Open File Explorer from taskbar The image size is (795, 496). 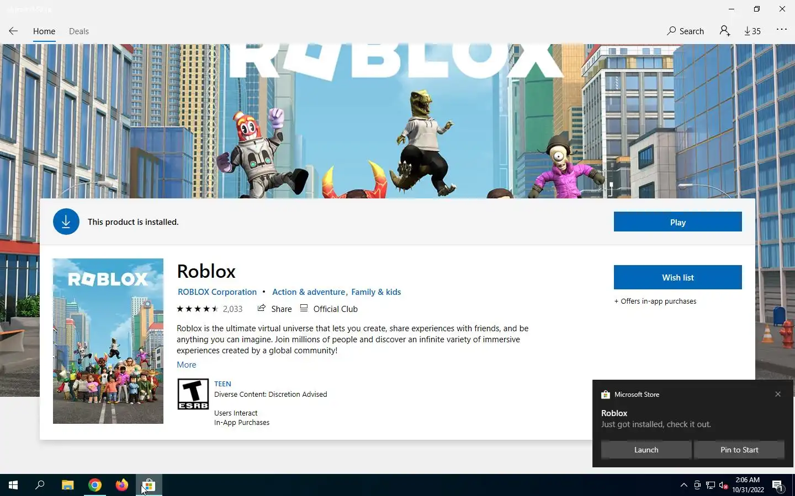[67, 485]
